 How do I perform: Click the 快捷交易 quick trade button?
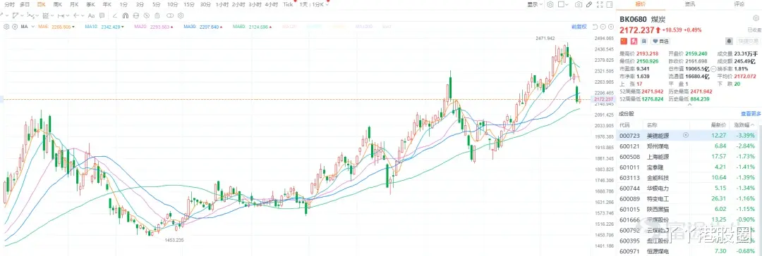click(x=748, y=41)
